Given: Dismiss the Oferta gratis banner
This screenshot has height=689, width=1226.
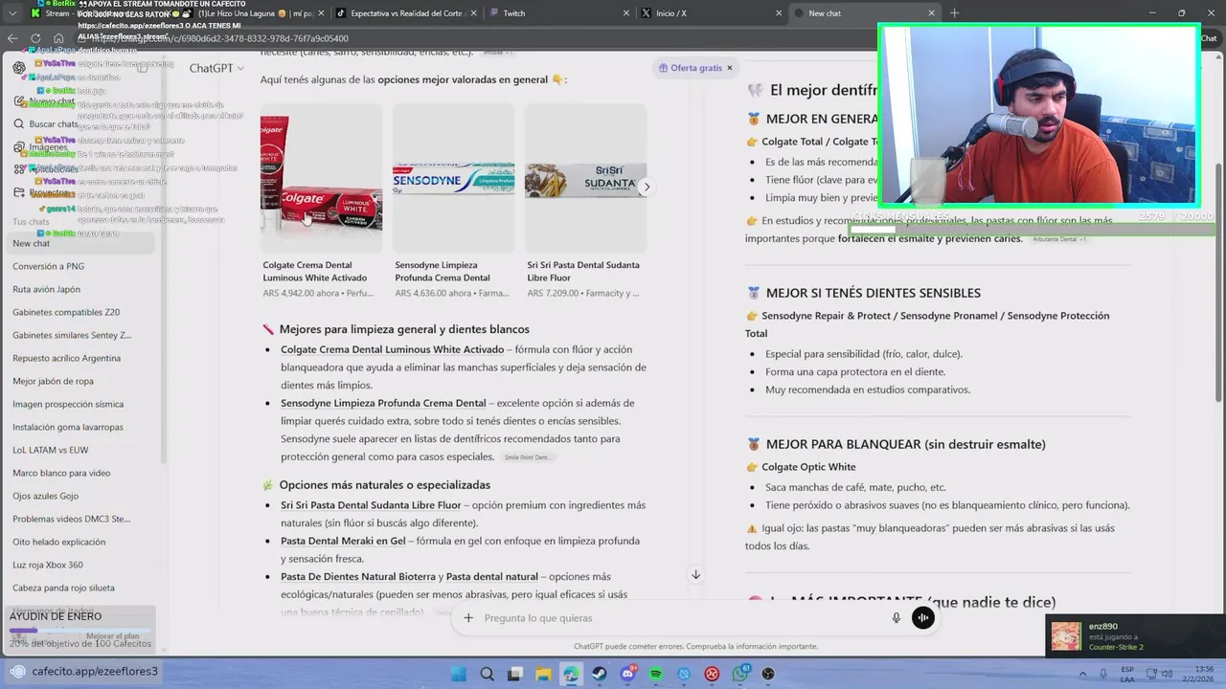Looking at the screenshot, I should pos(729,68).
